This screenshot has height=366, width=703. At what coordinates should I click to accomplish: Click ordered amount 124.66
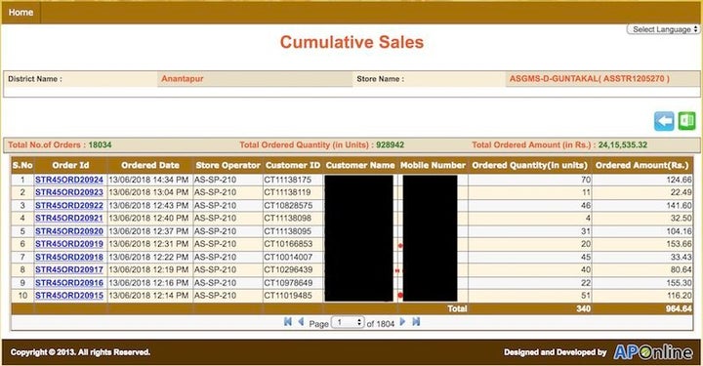(x=679, y=180)
